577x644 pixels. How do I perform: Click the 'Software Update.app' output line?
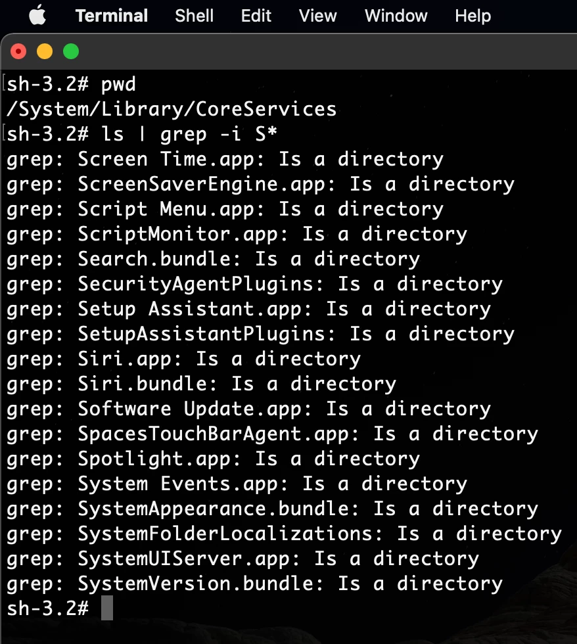tap(249, 409)
